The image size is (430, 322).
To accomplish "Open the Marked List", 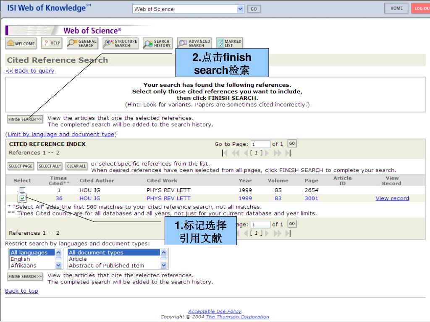I will 229,43.
